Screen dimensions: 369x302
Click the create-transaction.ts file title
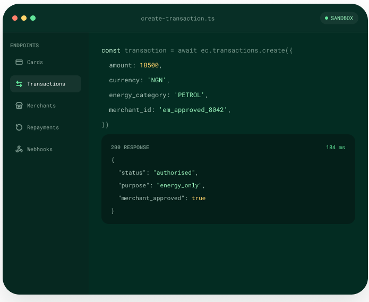178,19
